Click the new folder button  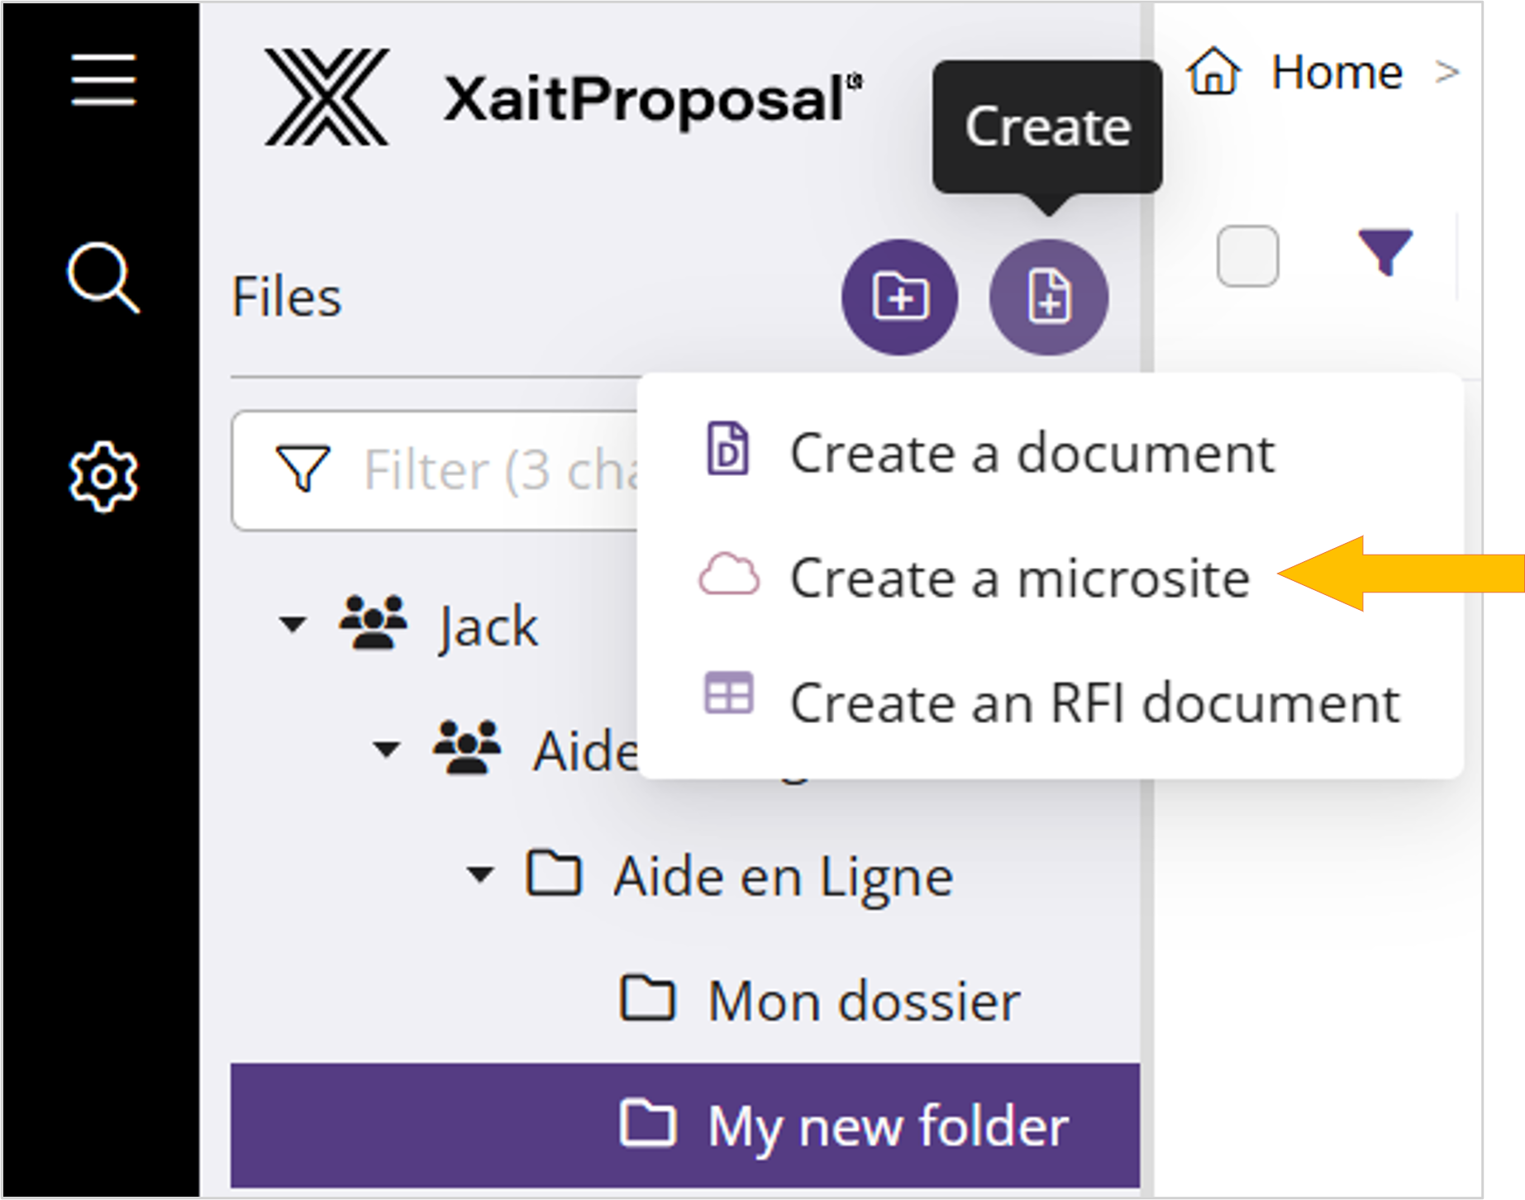[x=899, y=297]
